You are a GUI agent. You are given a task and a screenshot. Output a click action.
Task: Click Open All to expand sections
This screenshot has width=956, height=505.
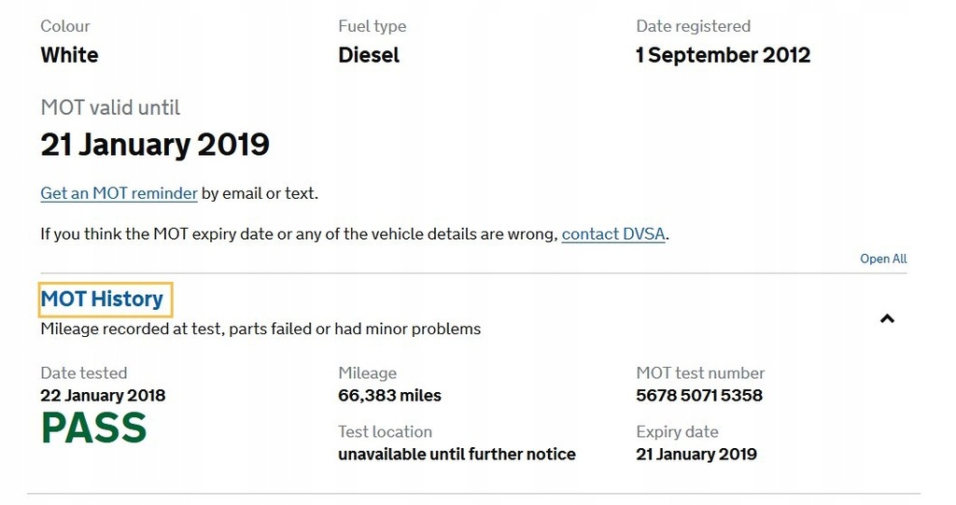[883, 259]
